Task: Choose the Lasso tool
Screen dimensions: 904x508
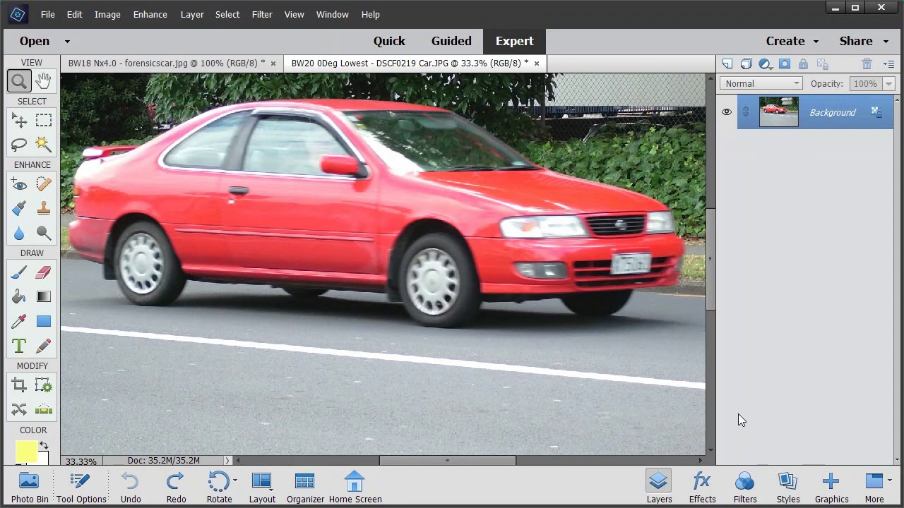Action: point(19,145)
